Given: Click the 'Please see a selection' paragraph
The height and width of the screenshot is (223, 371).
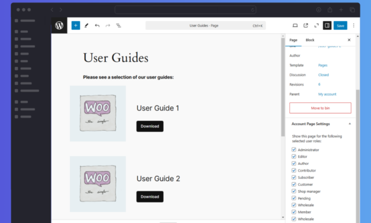Looking at the screenshot, I should pyautogui.click(x=128, y=77).
